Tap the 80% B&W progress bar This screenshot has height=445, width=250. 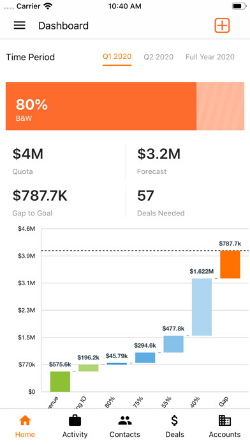click(x=125, y=106)
